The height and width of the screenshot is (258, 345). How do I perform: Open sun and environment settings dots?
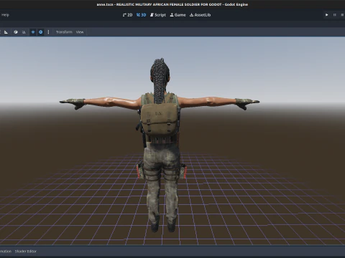click(x=48, y=32)
